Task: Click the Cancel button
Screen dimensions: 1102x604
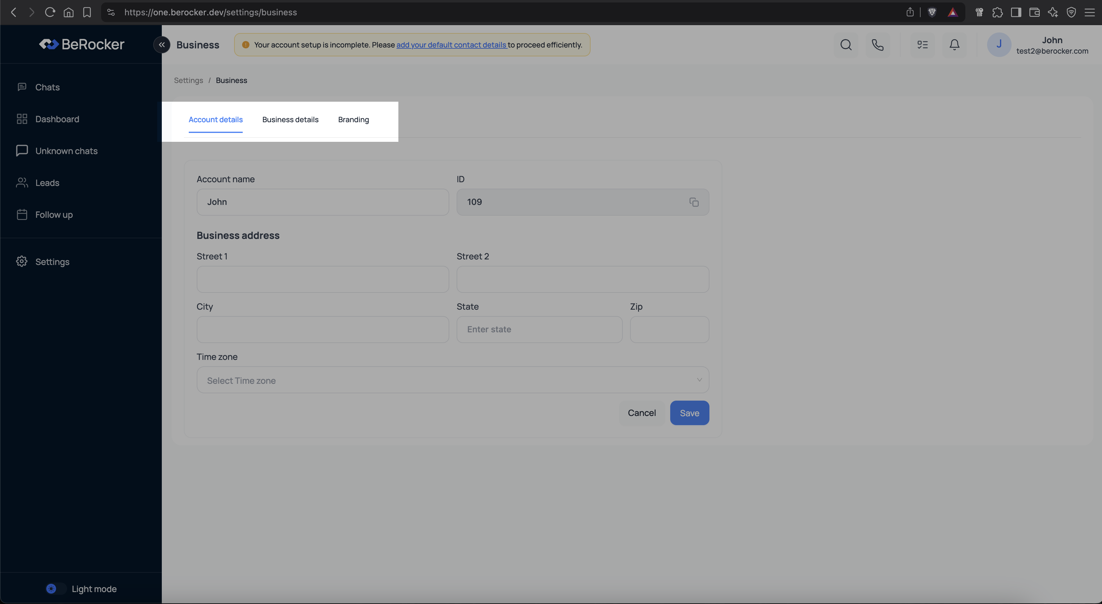Action: coord(641,413)
